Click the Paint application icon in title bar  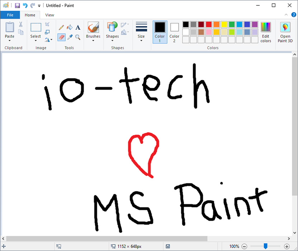[x=6, y=5]
